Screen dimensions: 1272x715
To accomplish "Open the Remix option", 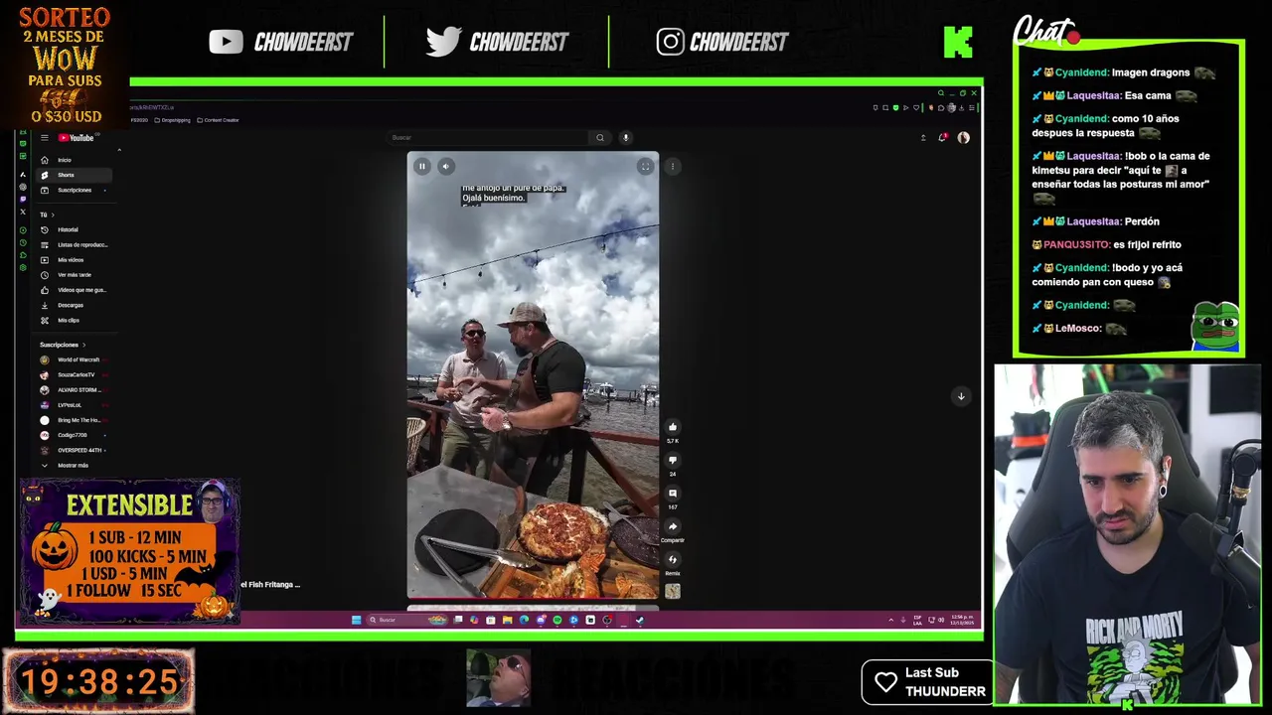I will click(673, 560).
